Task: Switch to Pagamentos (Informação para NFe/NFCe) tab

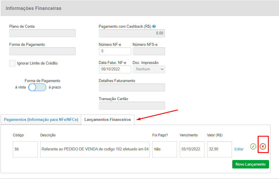Action: (x=41, y=119)
